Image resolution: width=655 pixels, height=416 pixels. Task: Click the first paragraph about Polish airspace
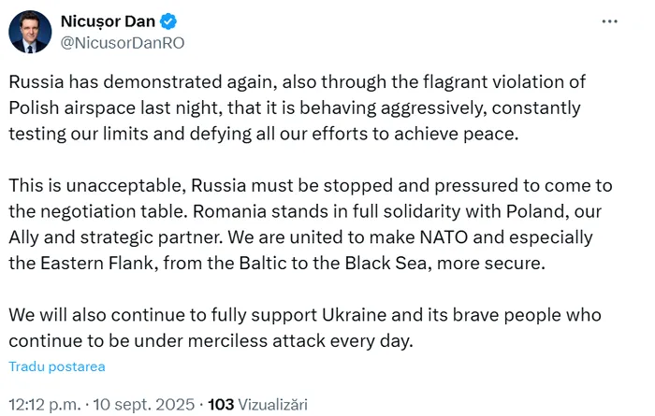point(298,108)
